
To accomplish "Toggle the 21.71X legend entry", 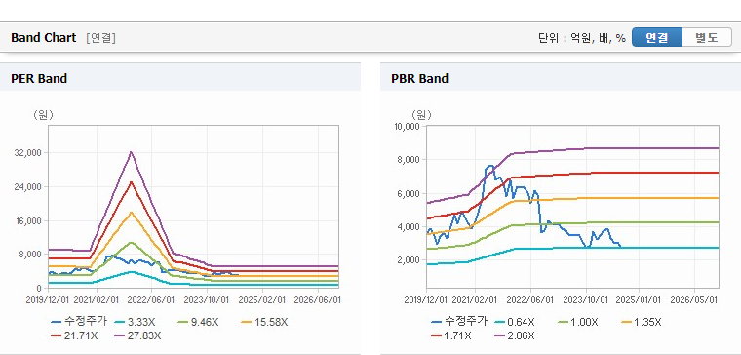I will coord(74,335).
